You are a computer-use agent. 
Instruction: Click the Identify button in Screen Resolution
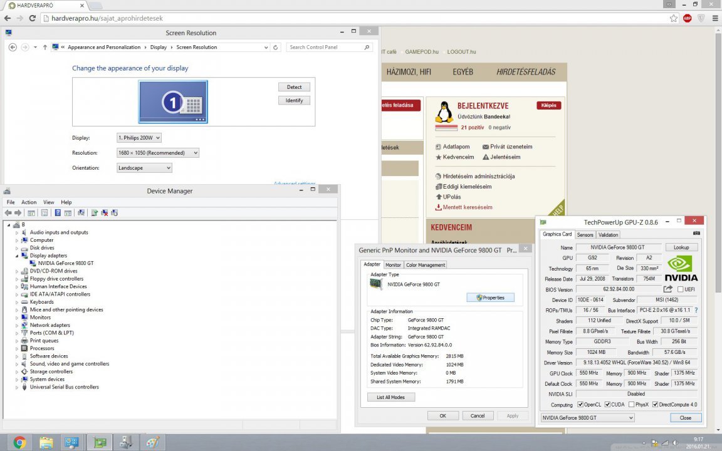tap(294, 100)
